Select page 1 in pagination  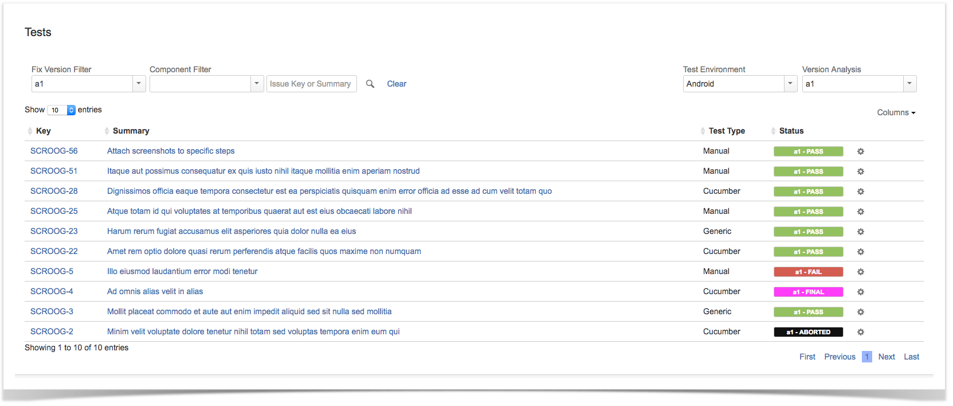(x=867, y=357)
